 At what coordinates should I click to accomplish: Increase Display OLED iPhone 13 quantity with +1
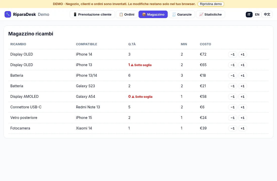243,65
